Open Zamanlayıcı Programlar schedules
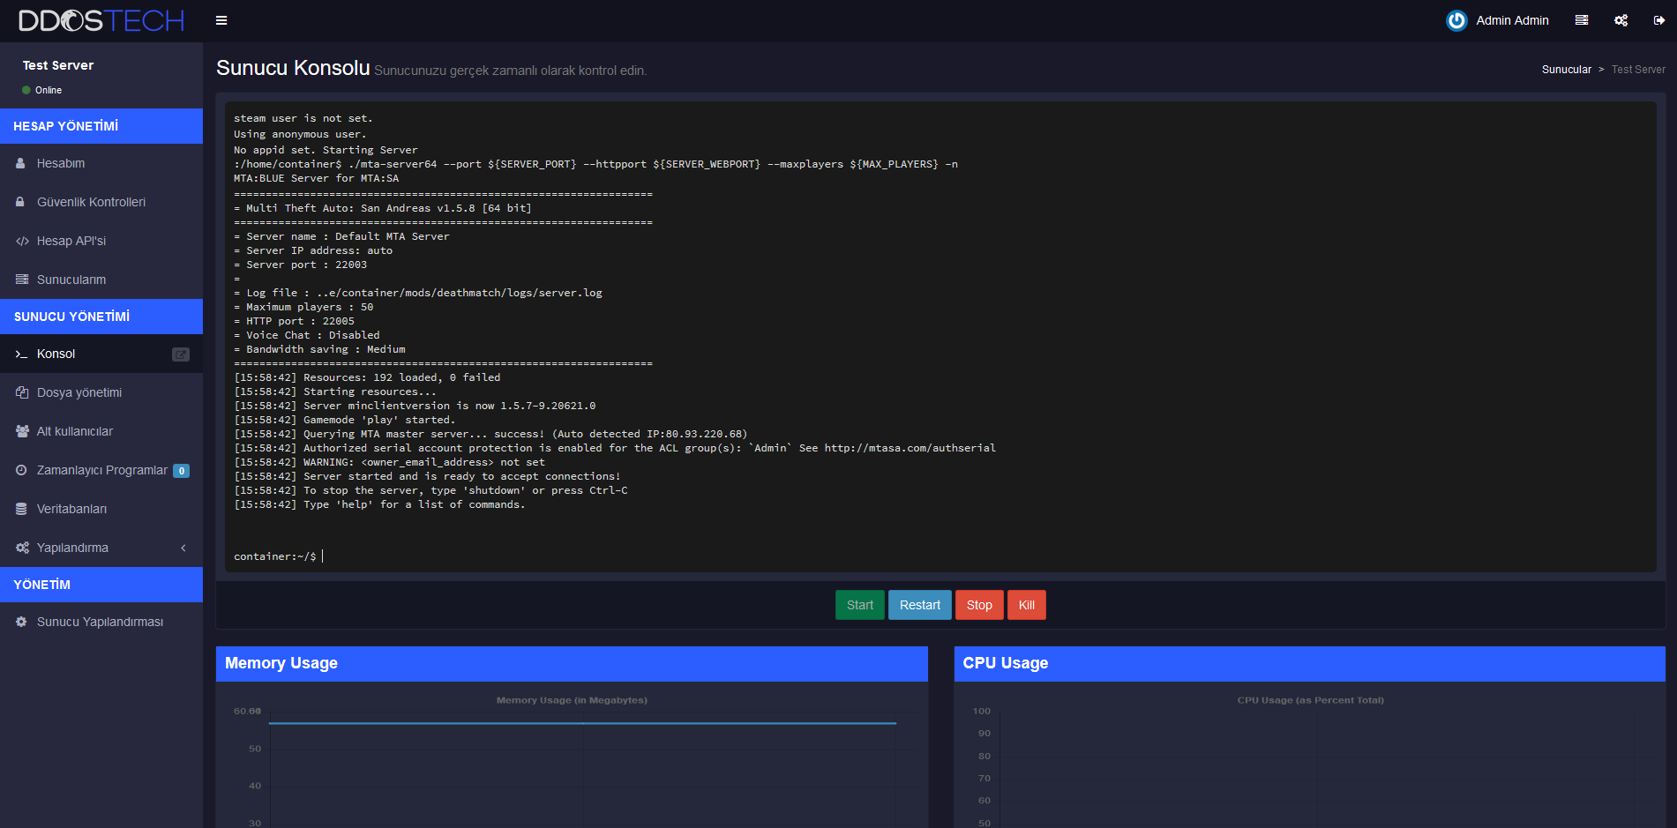This screenshot has height=828, width=1677. [101, 470]
